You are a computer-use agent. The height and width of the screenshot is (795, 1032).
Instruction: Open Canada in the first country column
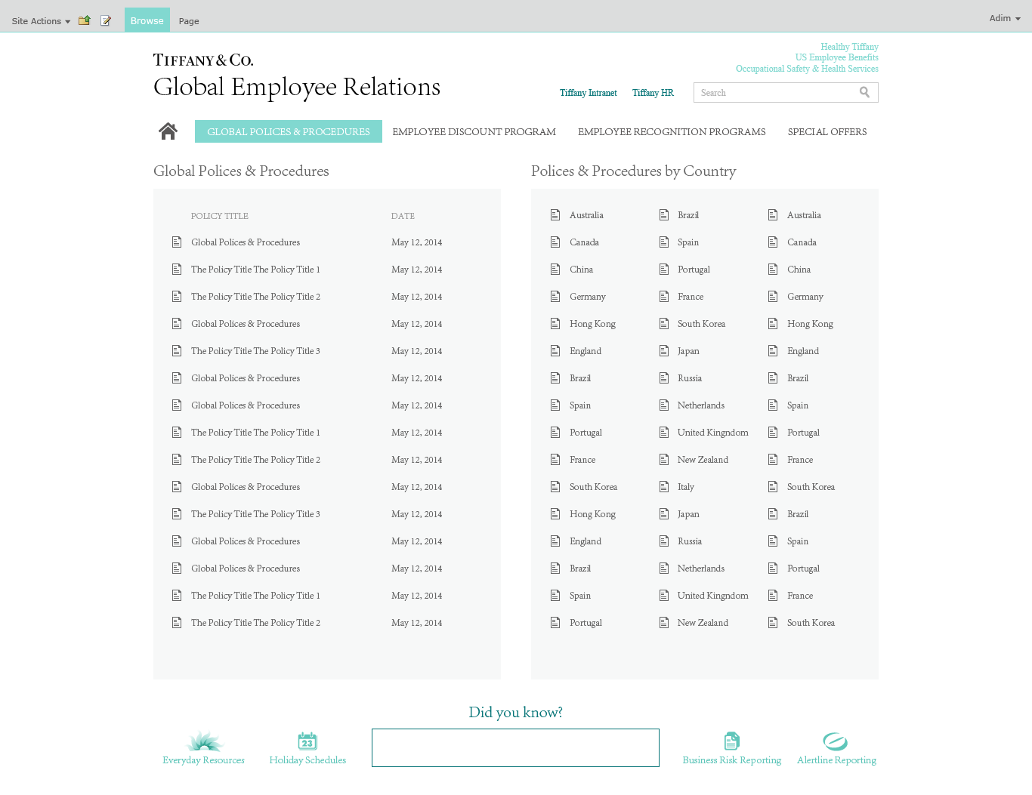584,242
